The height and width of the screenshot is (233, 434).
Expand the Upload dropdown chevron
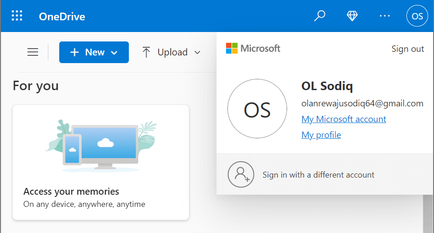tap(197, 53)
